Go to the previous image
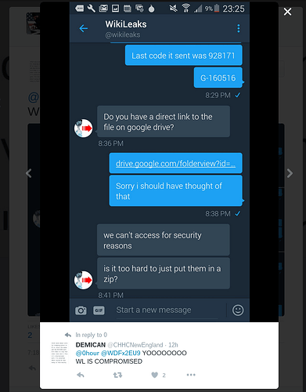This screenshot has height=392, width=306. click(29, 173)
